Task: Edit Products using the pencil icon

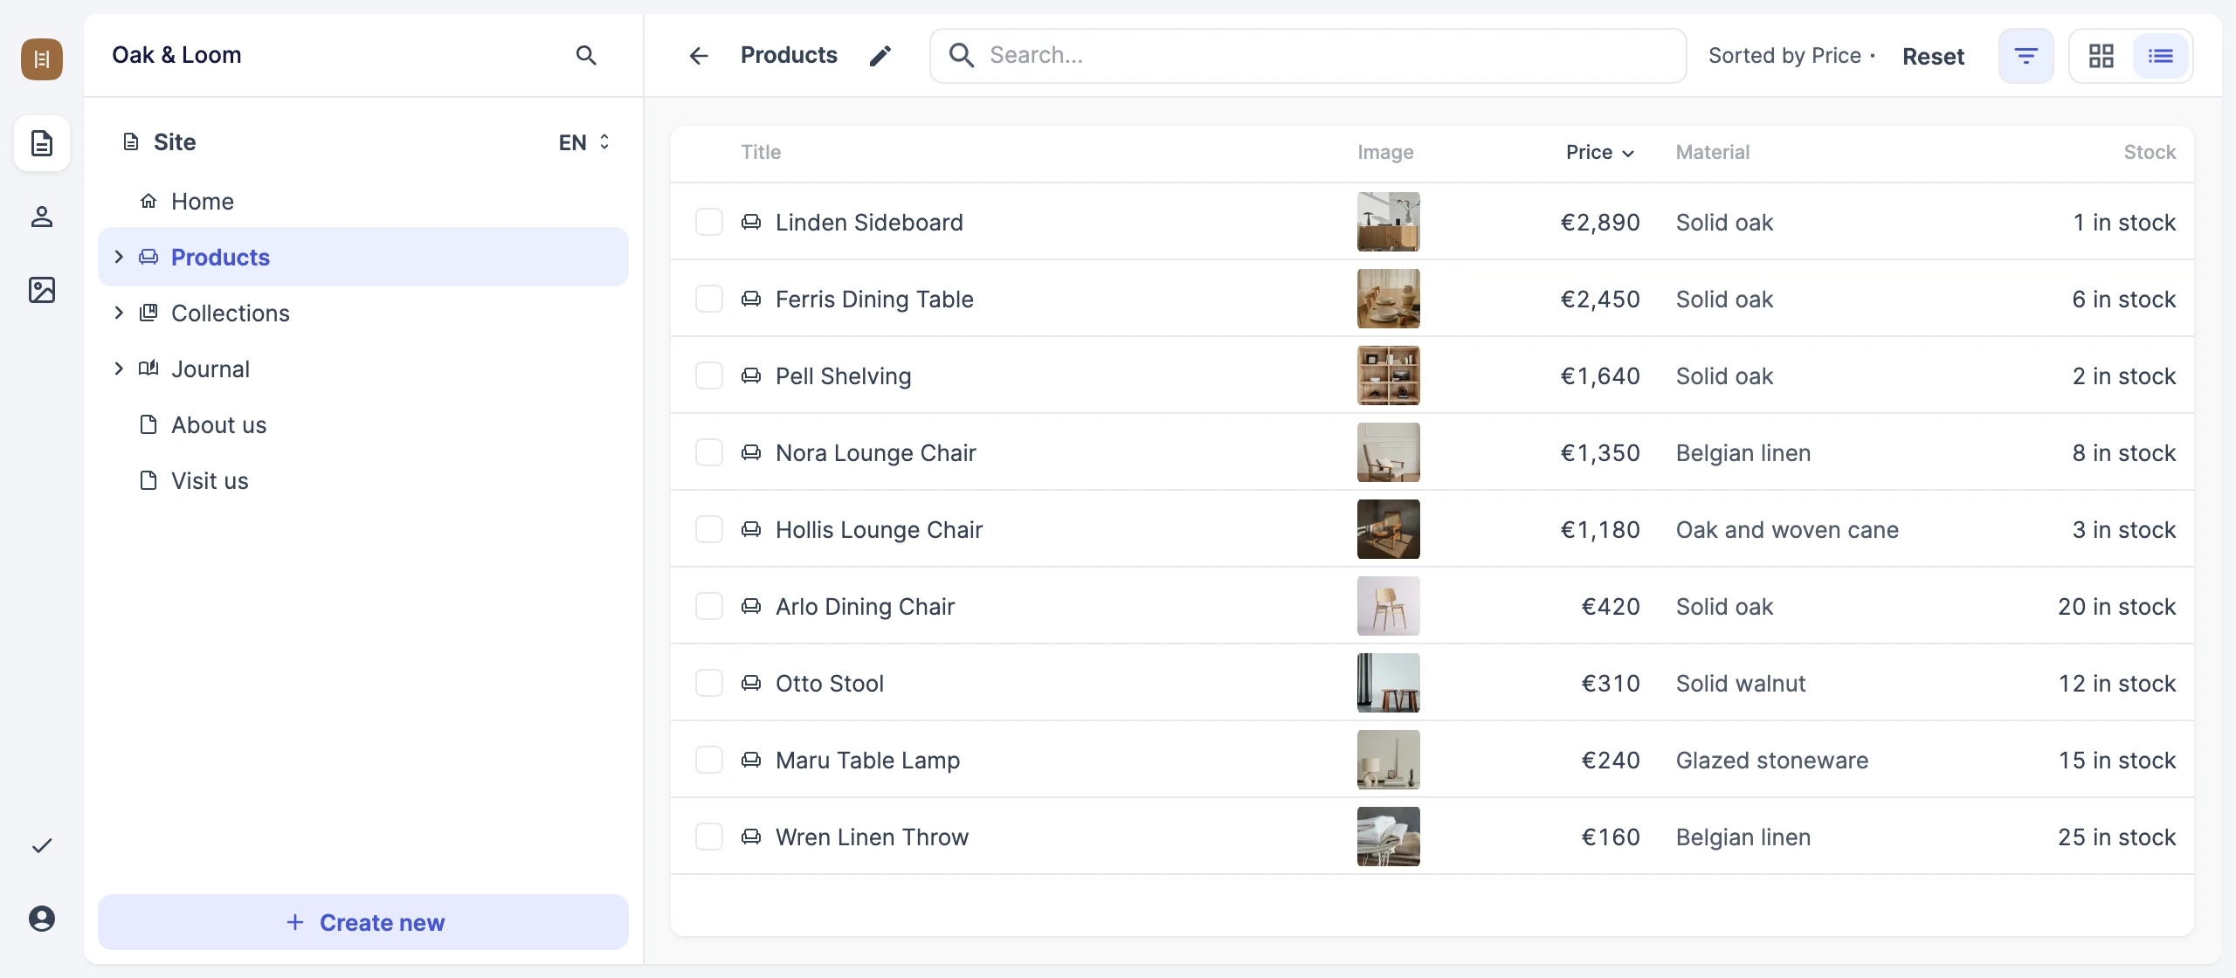Action: [880, 56]
